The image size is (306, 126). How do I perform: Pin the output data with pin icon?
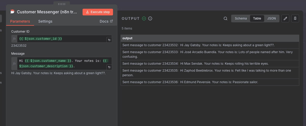pyautogui.click(x=295, y=18)
